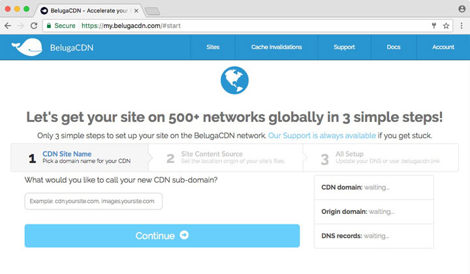Click the blue globe icon
Screen dimensions: 470x274
click(x=234, y=80)
